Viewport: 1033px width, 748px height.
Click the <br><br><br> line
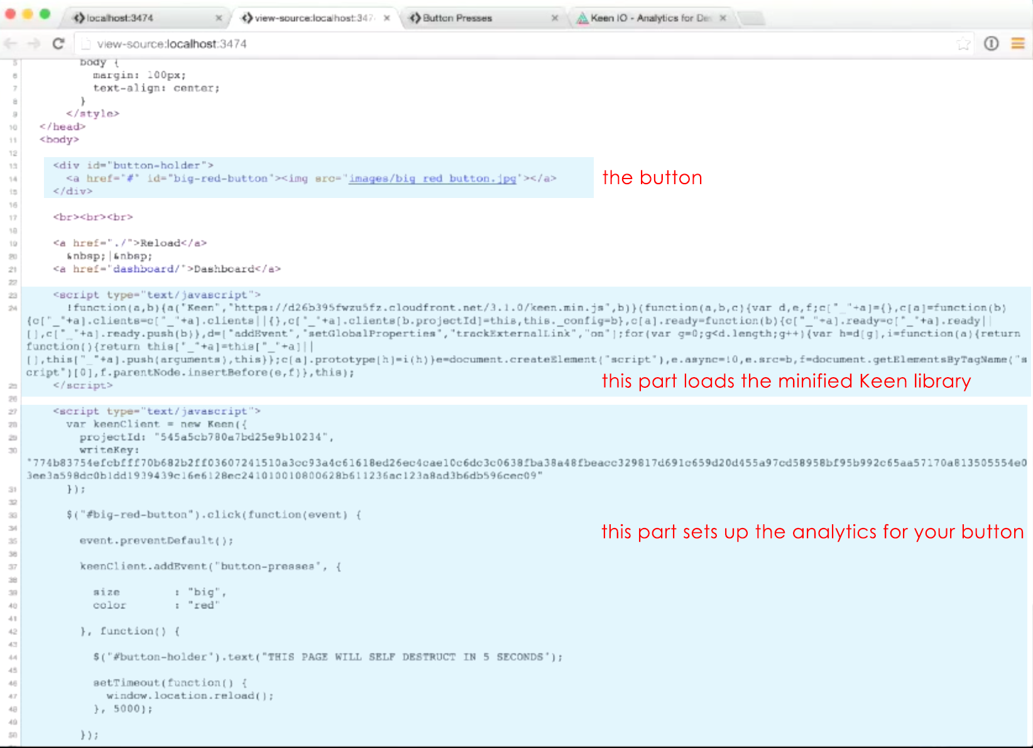pos(93,217)
